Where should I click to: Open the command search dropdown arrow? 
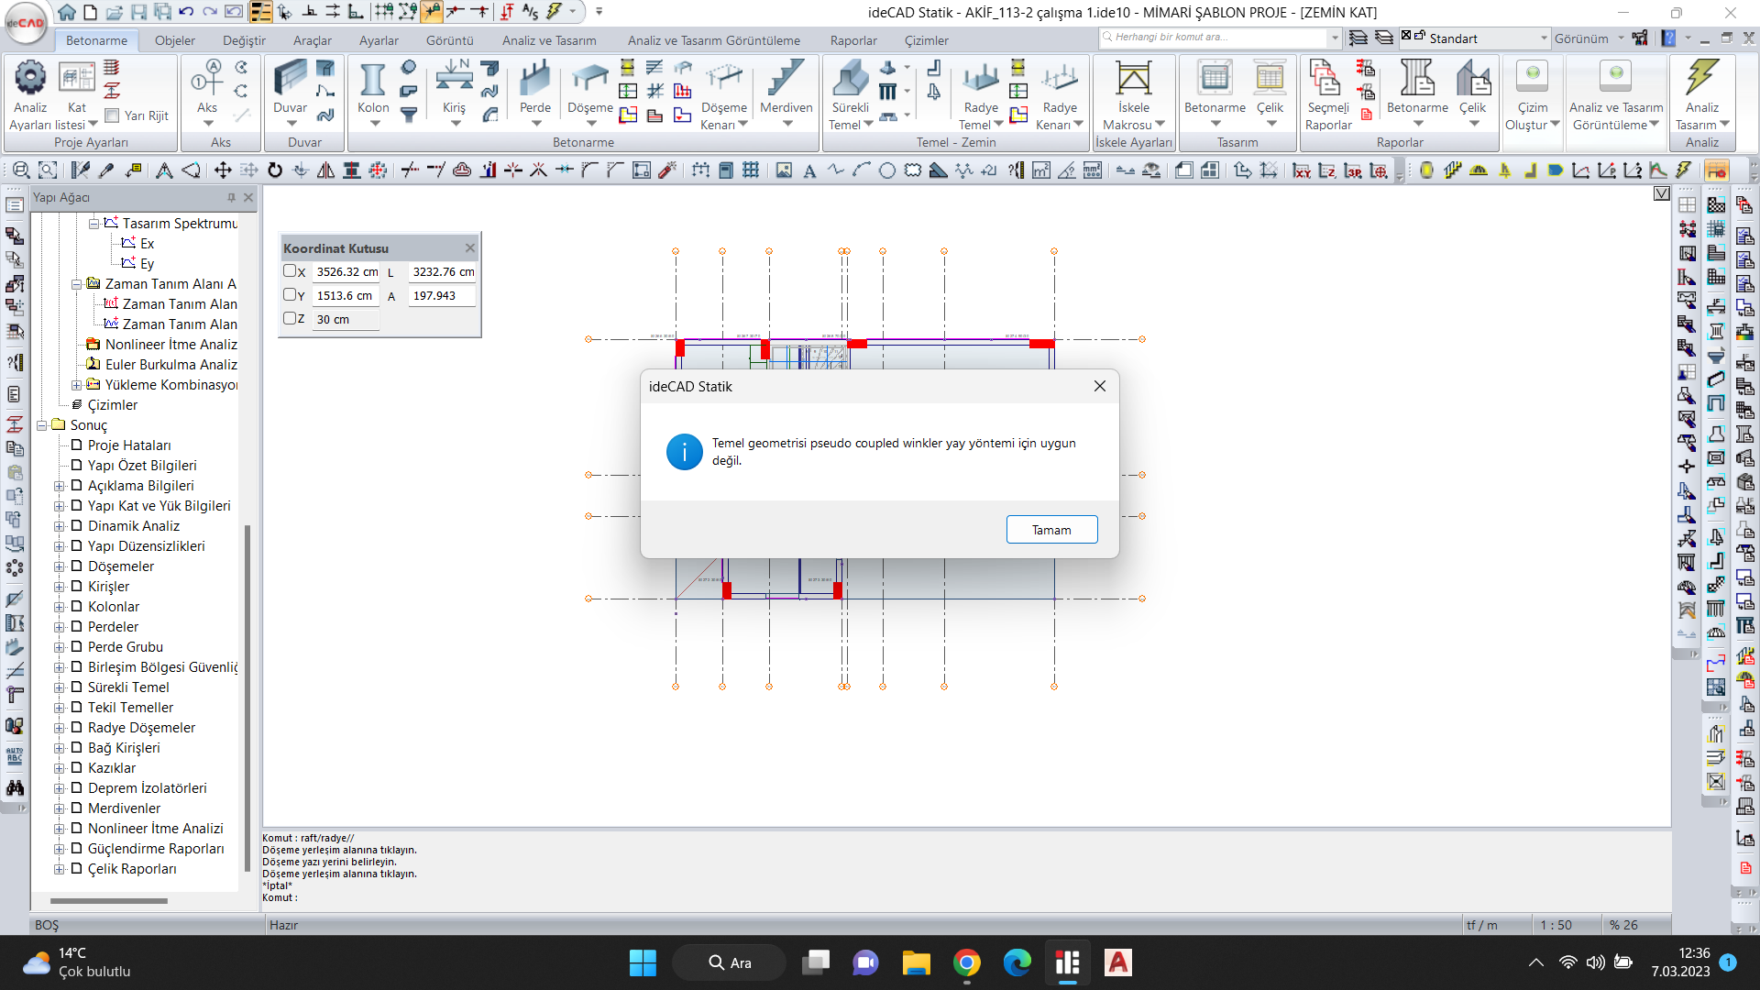tap(1335, 38)
